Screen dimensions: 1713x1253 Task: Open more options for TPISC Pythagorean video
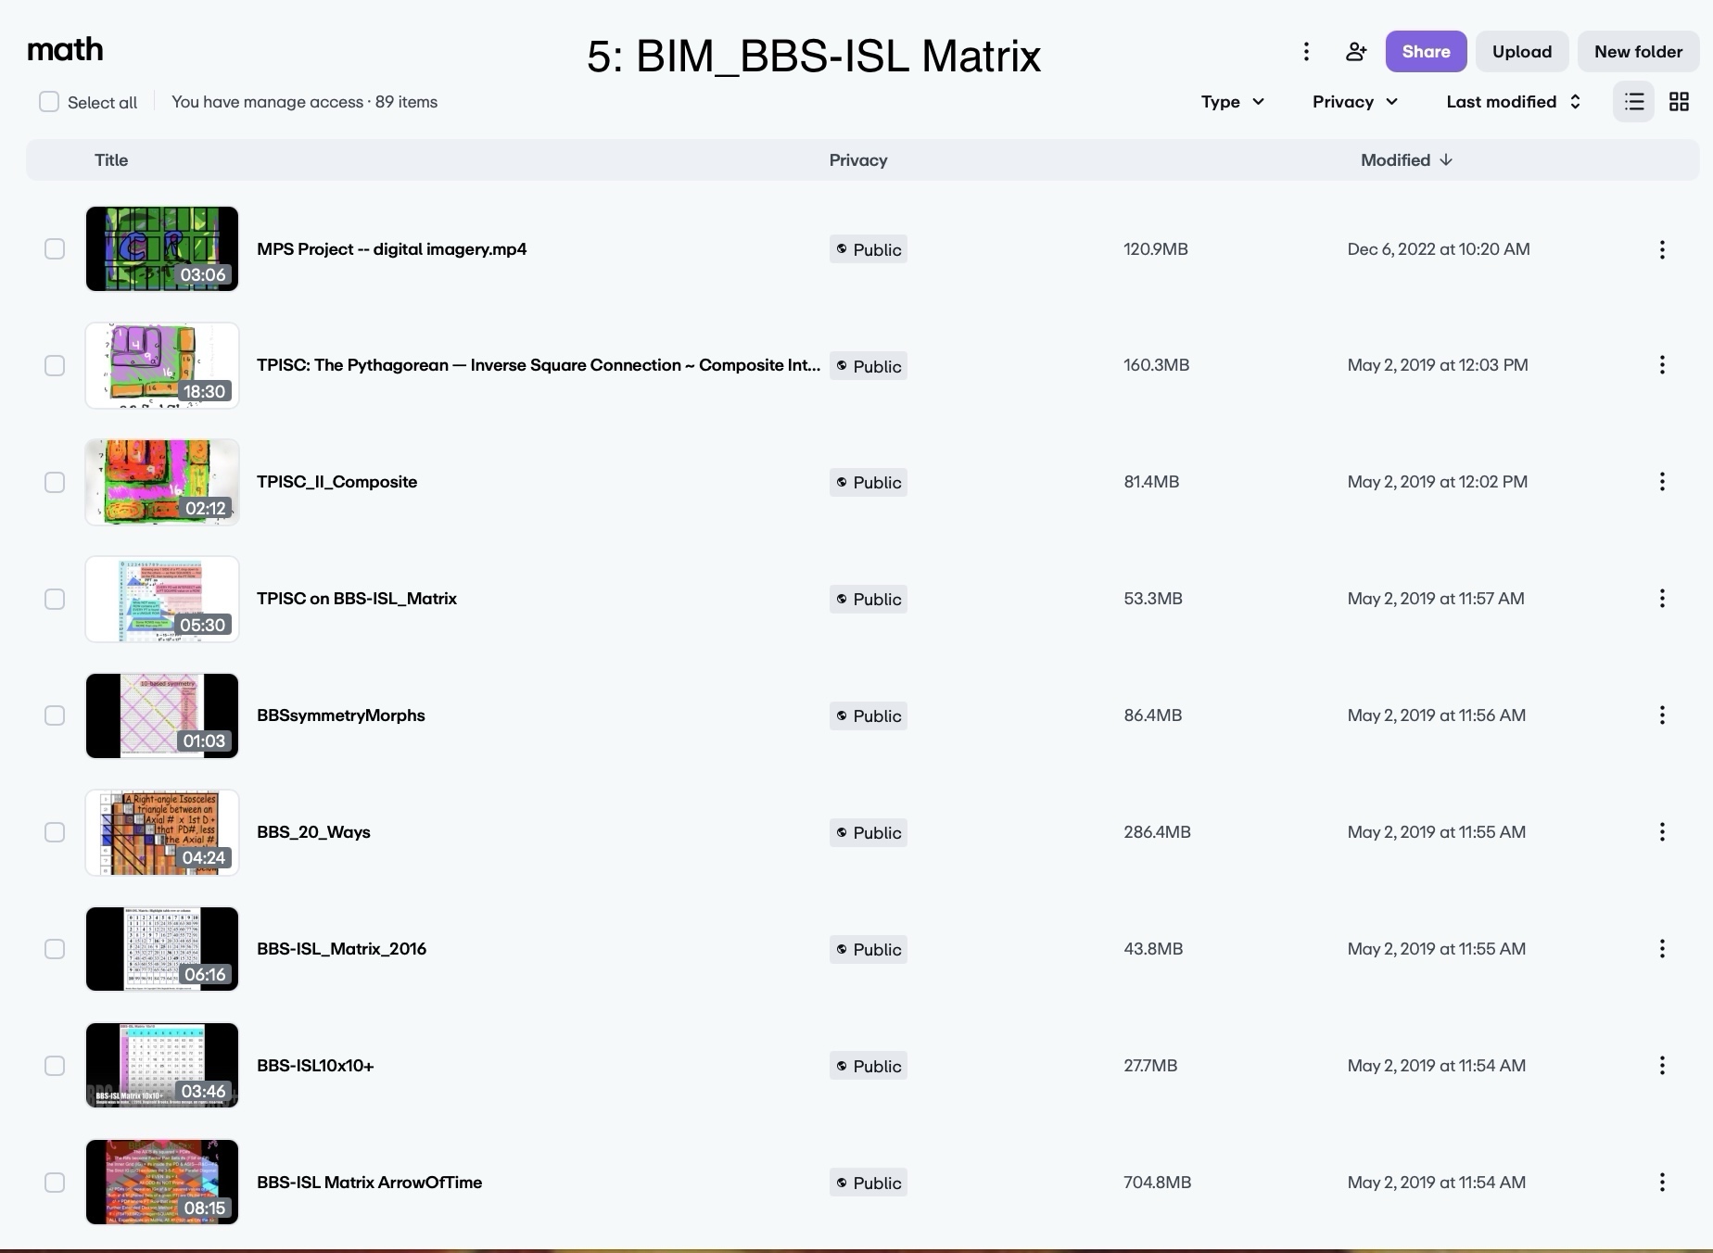[x=1662, y=365]
